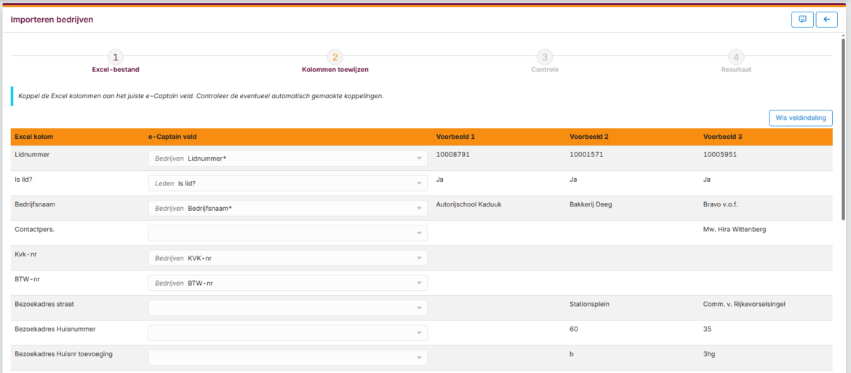Click the value 10005951

(719, 155)
